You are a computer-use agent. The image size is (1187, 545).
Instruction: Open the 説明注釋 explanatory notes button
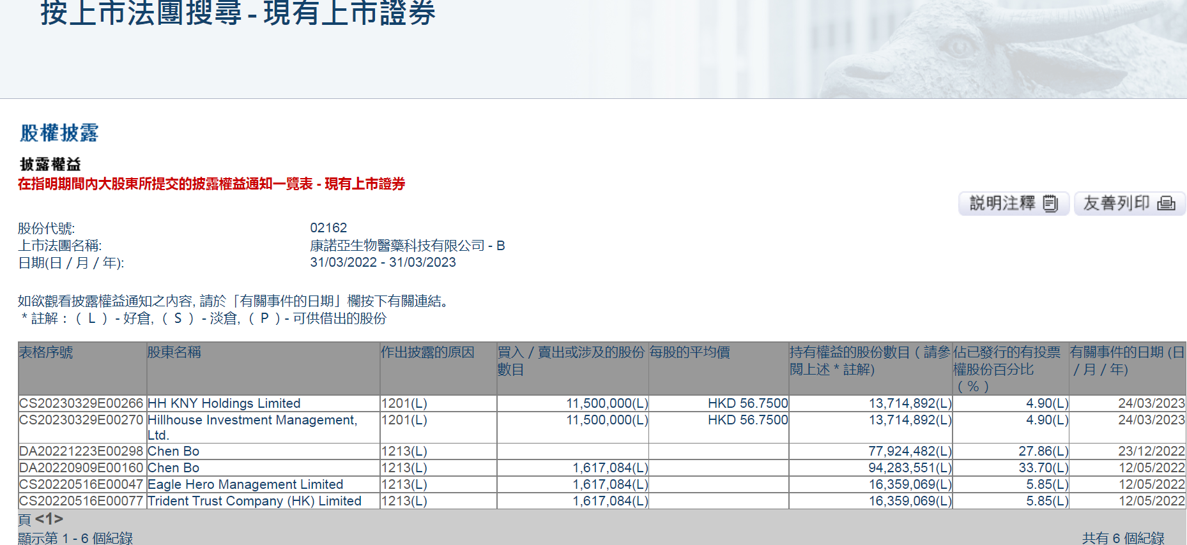point(1014,204)
